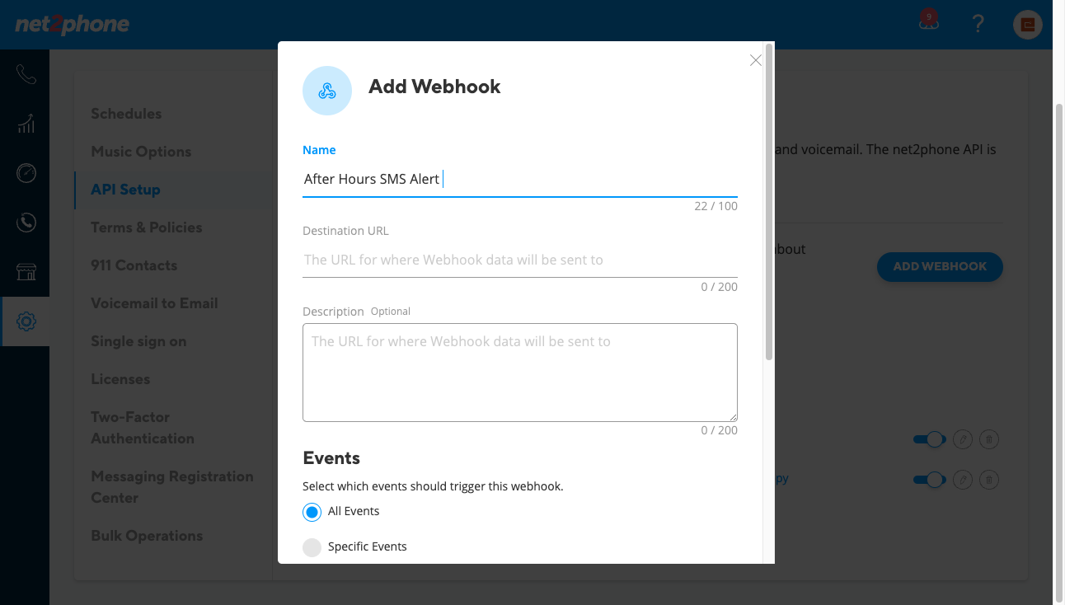
Task: Select the Specific Events radio button
Action: (312, 547)
